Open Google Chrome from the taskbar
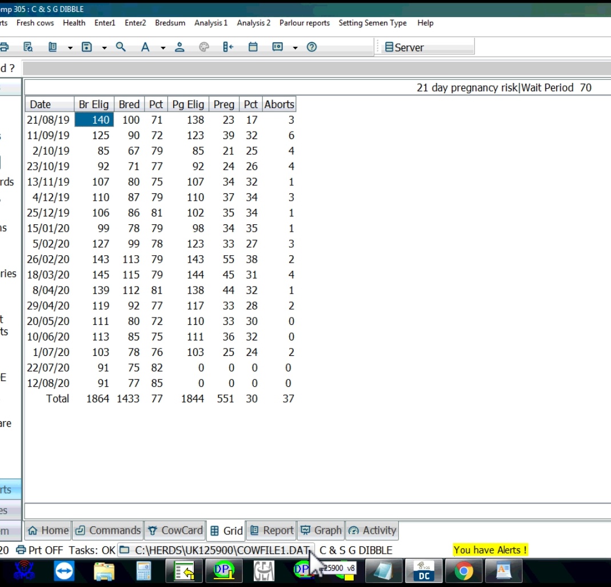 (x=464, y=571)
